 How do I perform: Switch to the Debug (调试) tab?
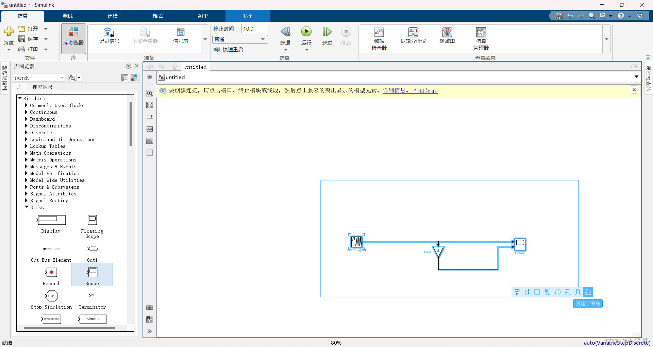(67, 16)
